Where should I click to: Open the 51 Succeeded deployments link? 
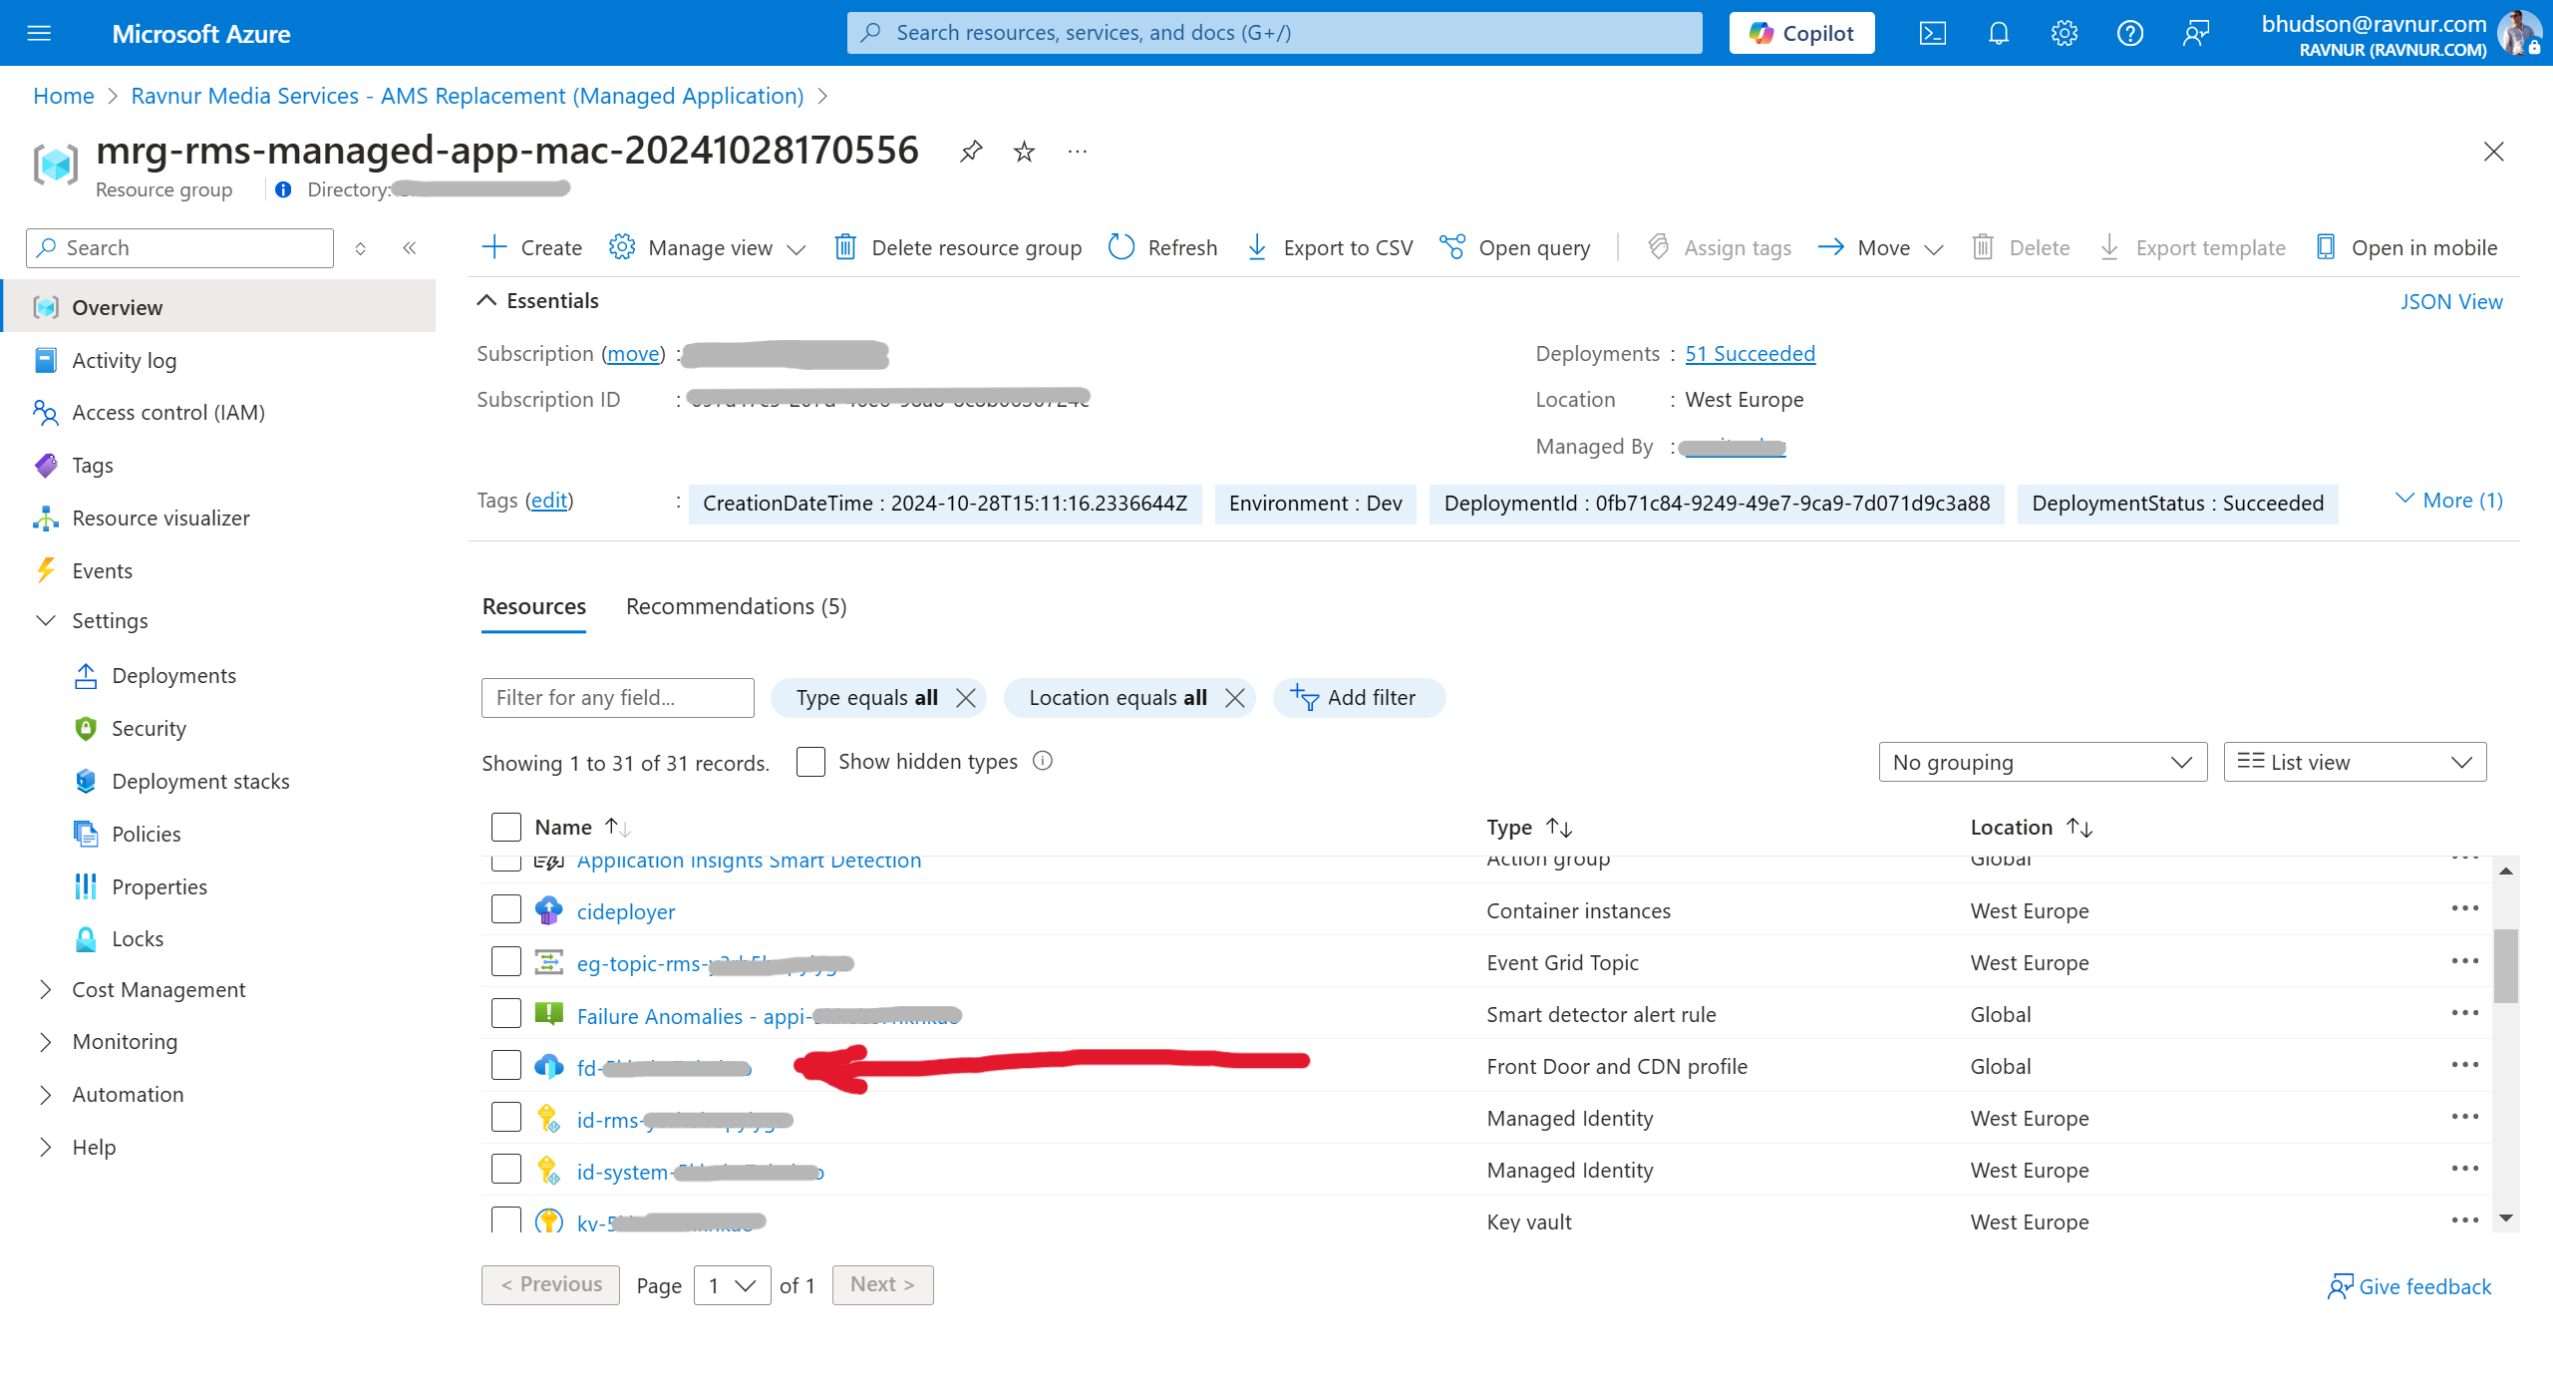[1750, 354]
